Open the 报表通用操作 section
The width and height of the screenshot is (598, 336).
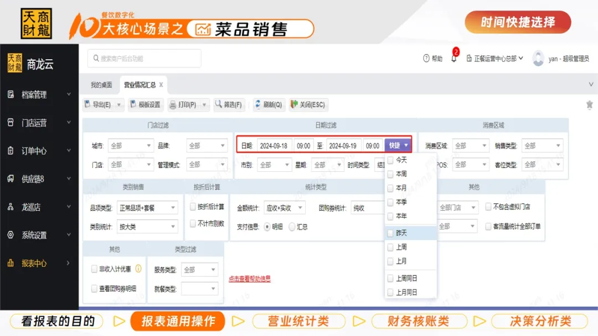click(178, 321)
